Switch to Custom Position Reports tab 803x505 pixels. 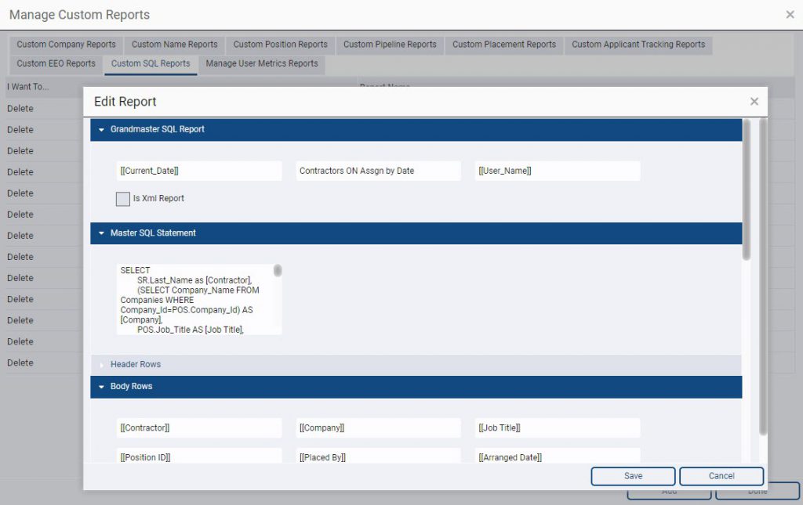pos(280,45)
